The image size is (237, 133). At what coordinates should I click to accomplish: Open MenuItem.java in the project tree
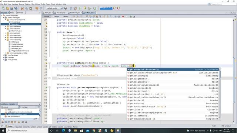[x=16, y=48]
